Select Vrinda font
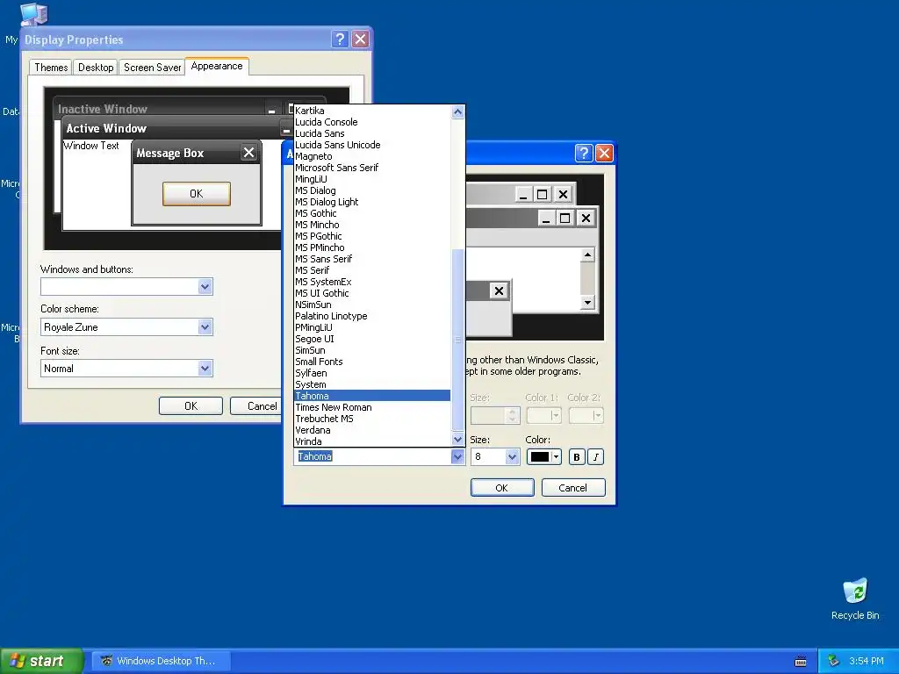 coord(372,441)
